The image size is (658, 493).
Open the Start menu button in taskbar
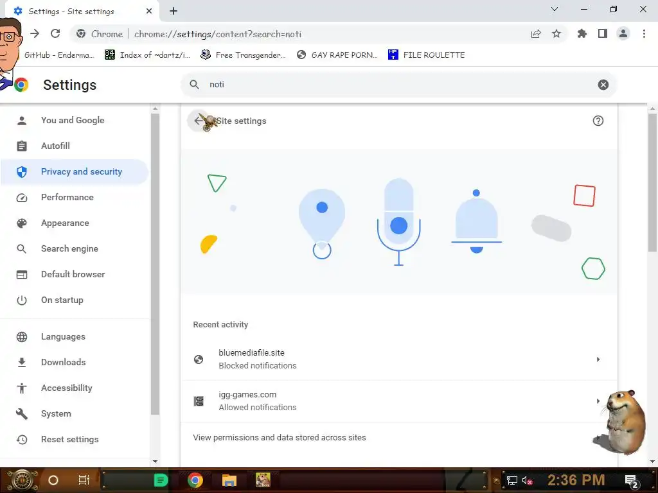click(x=22, y=480)
